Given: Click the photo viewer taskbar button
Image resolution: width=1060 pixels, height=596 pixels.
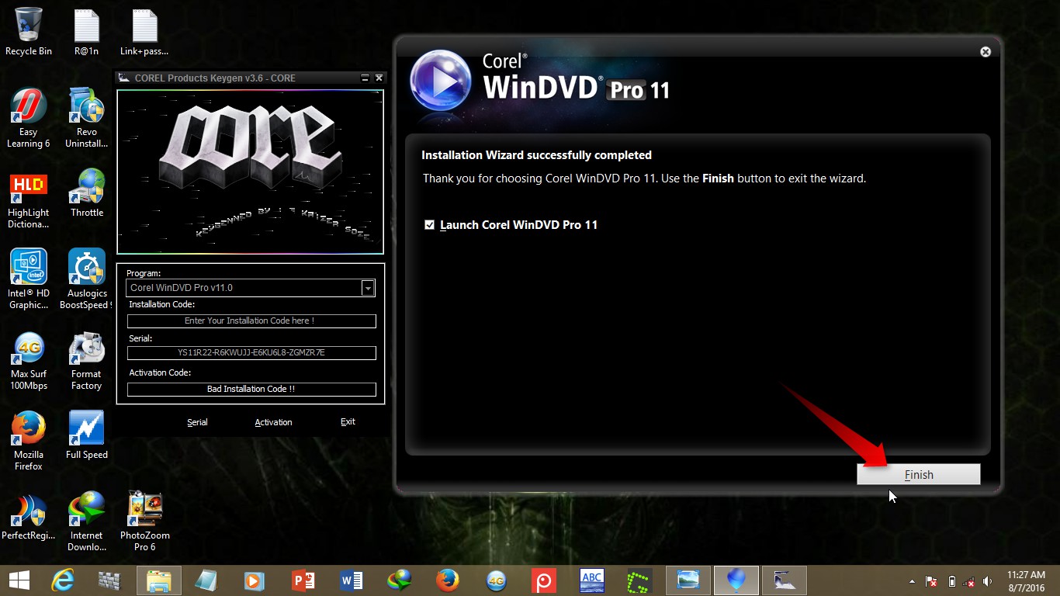Looking at the screenshot, I should (688, 580).
